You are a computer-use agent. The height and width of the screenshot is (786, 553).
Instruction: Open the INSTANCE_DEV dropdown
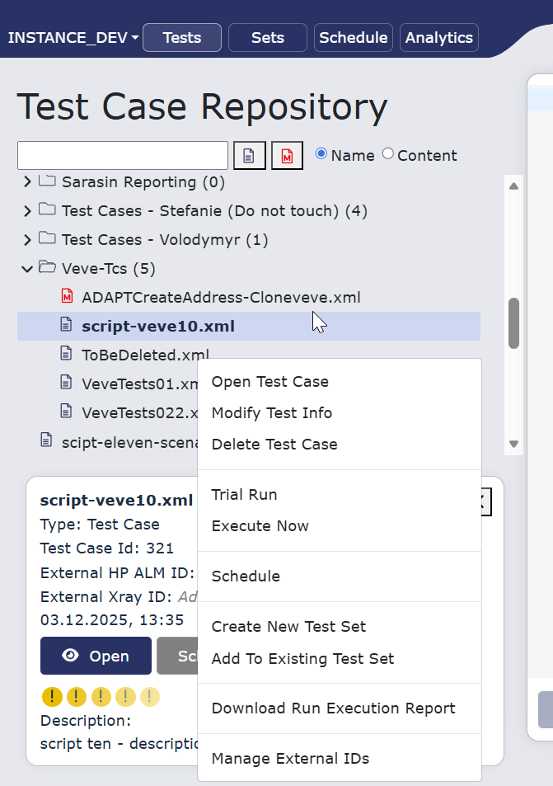73,38
